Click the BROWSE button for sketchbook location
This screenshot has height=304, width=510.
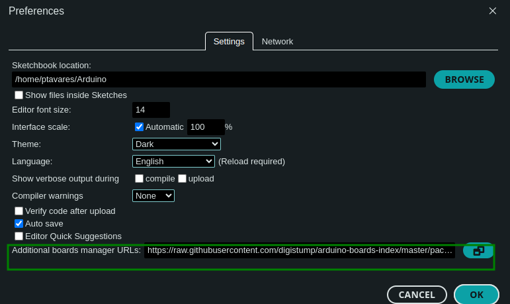464,79
